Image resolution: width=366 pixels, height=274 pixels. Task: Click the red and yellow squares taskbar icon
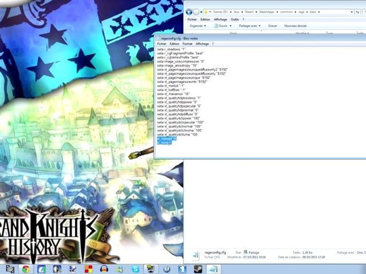[x=88, y=269]
